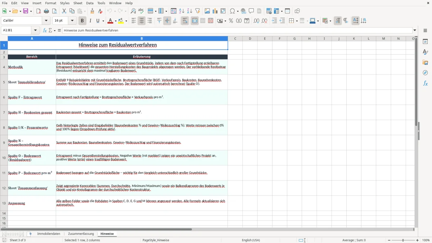
Task: Insert a pivot table icon
Action: [223, 11]
